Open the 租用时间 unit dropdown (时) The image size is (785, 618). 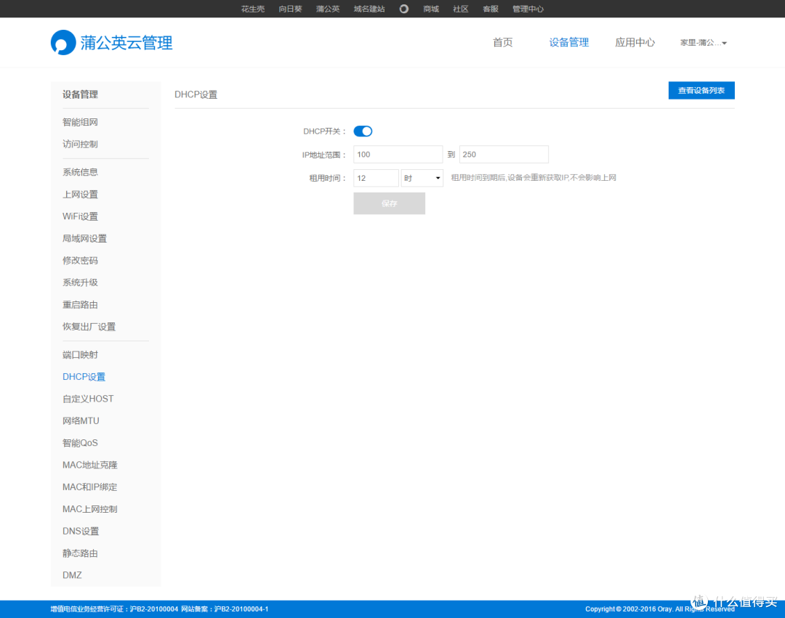tap(422, 178)
